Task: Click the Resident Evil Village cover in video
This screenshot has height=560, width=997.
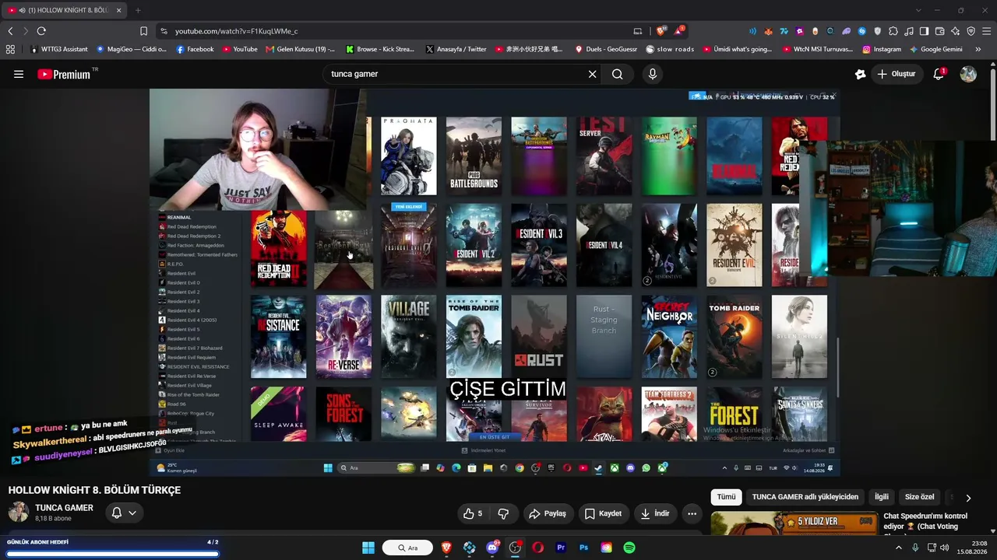Action: (x=408, y=337)
